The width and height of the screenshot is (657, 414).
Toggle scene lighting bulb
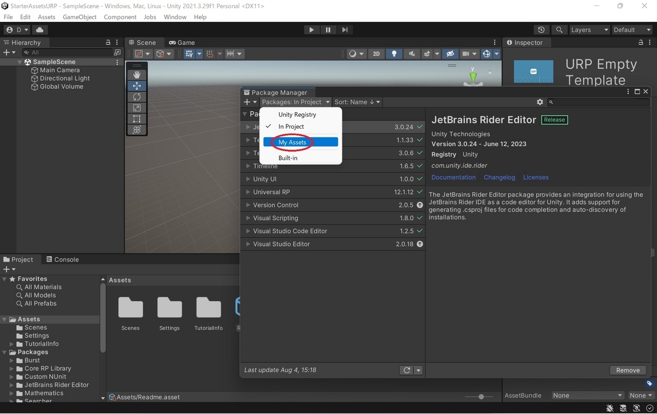point(394,54)
